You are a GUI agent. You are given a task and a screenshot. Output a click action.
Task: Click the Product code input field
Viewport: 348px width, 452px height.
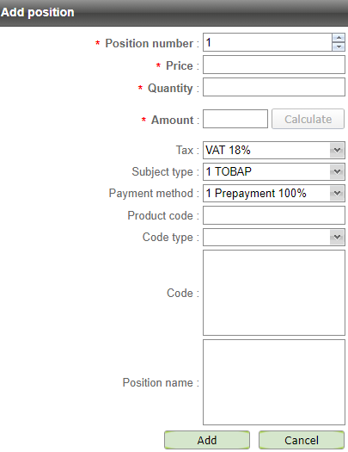(274, 215)
